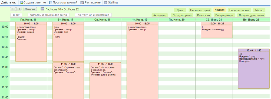Open Saturday Авангард 10:00 - 10:25 event
Viewport: 271px width, 99px height.
(217, 30)
